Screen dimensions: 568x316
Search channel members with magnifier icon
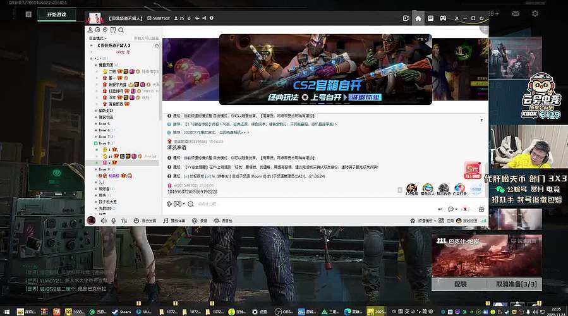pos(121,30)
